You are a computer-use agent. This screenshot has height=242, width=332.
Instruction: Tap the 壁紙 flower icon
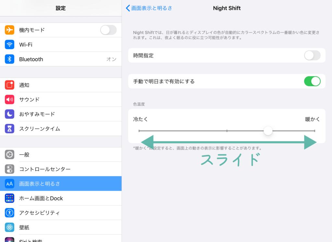pyautogui.click(x=9, y=227)
